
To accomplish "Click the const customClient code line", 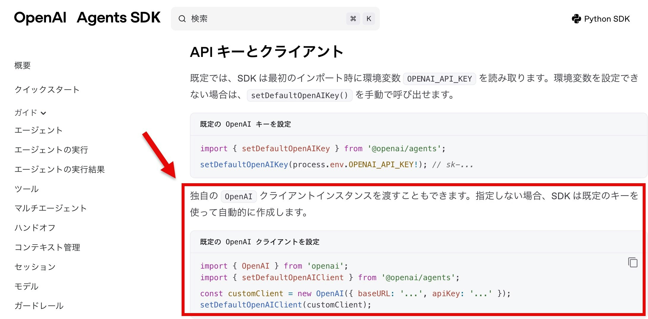I will pyautogui.click(x=355, y=294).
